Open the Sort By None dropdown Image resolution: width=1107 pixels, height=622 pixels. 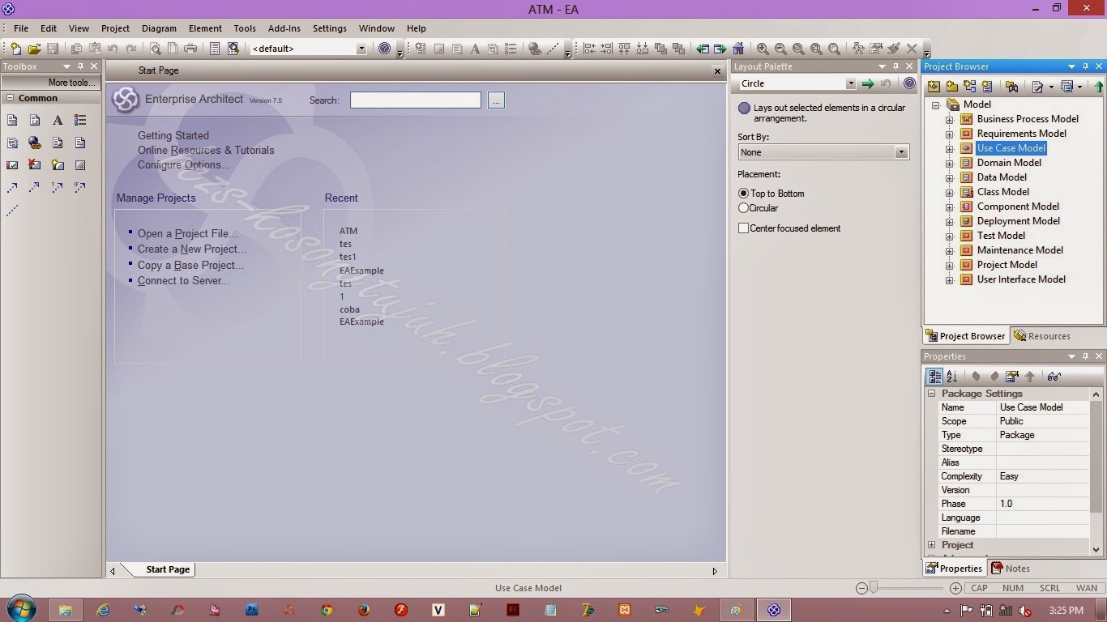[900, 152]
